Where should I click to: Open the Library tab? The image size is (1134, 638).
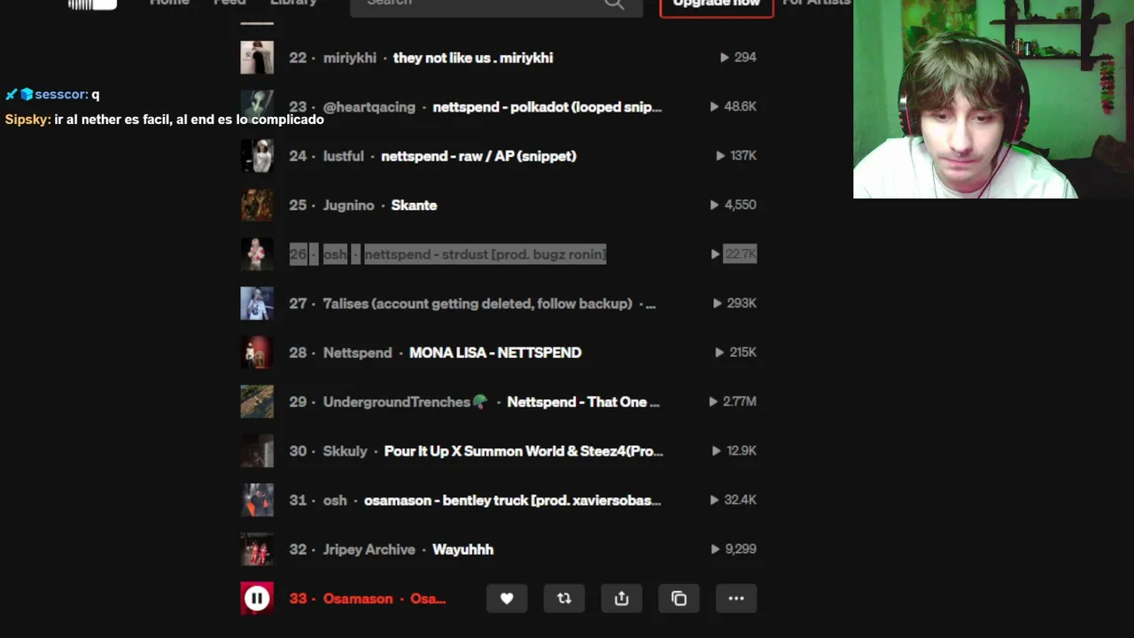pos(293,4)
